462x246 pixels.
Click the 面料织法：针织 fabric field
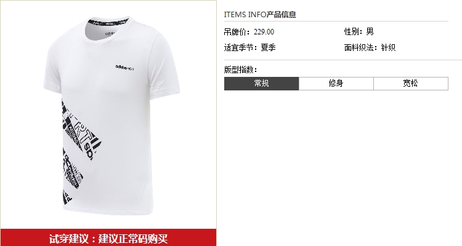(x=370, y=47)
